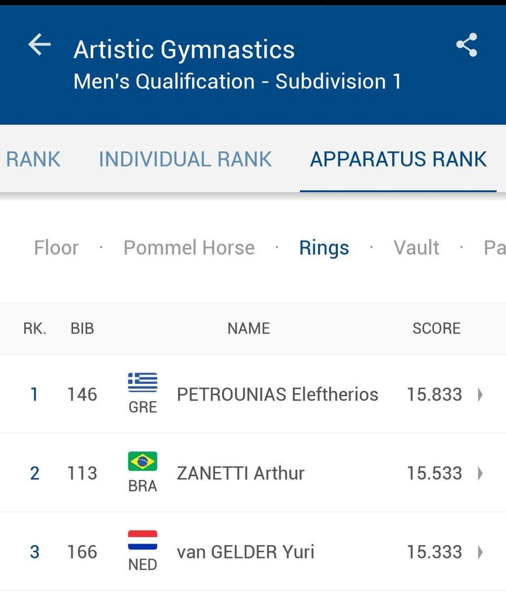The width and height of the screenshot is (506, 592).
Task: Open the partially visible RANK tab
Action: pyautogui.click(x=33, y=159)
